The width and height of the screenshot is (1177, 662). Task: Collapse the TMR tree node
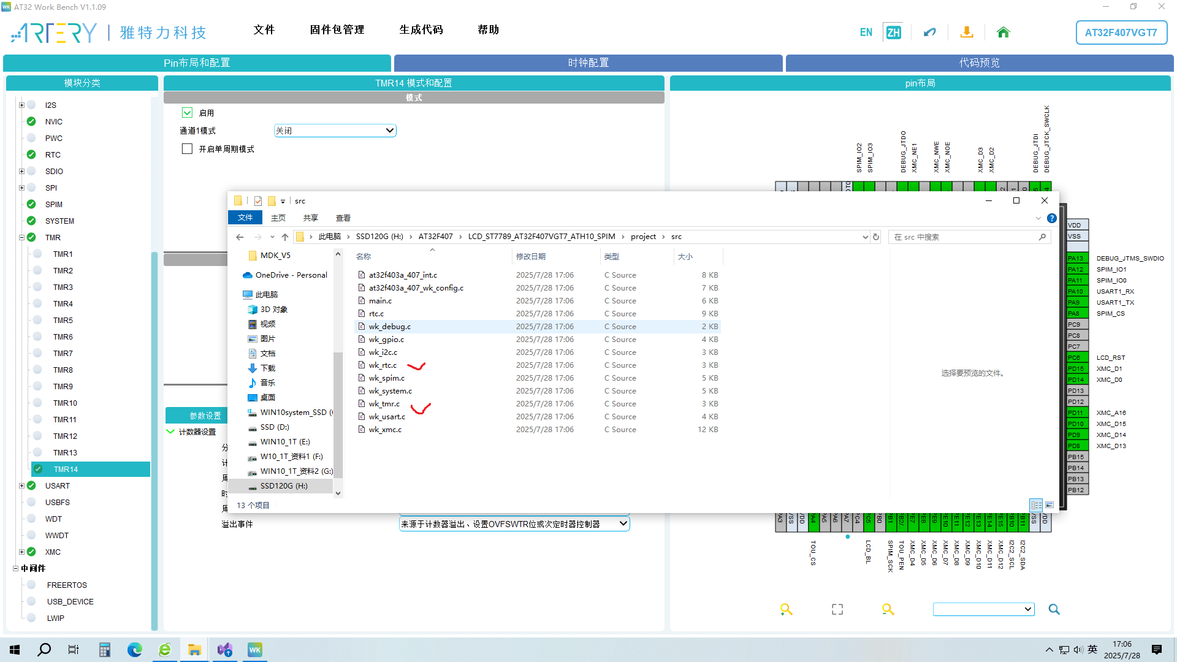pos(21,237)
